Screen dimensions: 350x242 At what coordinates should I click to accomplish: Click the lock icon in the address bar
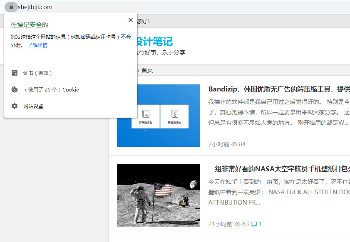pyautogui.click(x=11, y=7)
